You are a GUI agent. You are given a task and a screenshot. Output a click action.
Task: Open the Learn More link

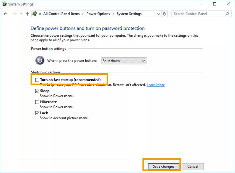pyautogui.click(x=156, y=85)
